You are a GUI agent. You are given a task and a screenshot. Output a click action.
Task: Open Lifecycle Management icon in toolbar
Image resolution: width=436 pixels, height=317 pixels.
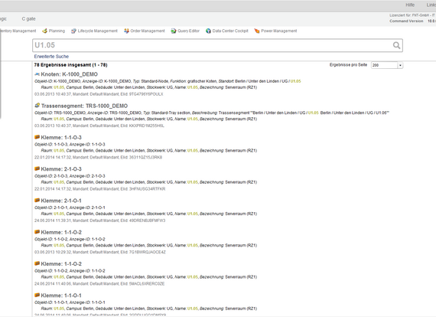pos(73,31)
